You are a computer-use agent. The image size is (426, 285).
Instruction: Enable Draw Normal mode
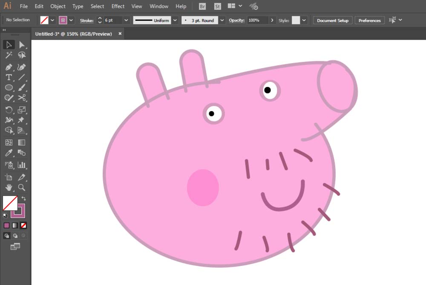6,236
